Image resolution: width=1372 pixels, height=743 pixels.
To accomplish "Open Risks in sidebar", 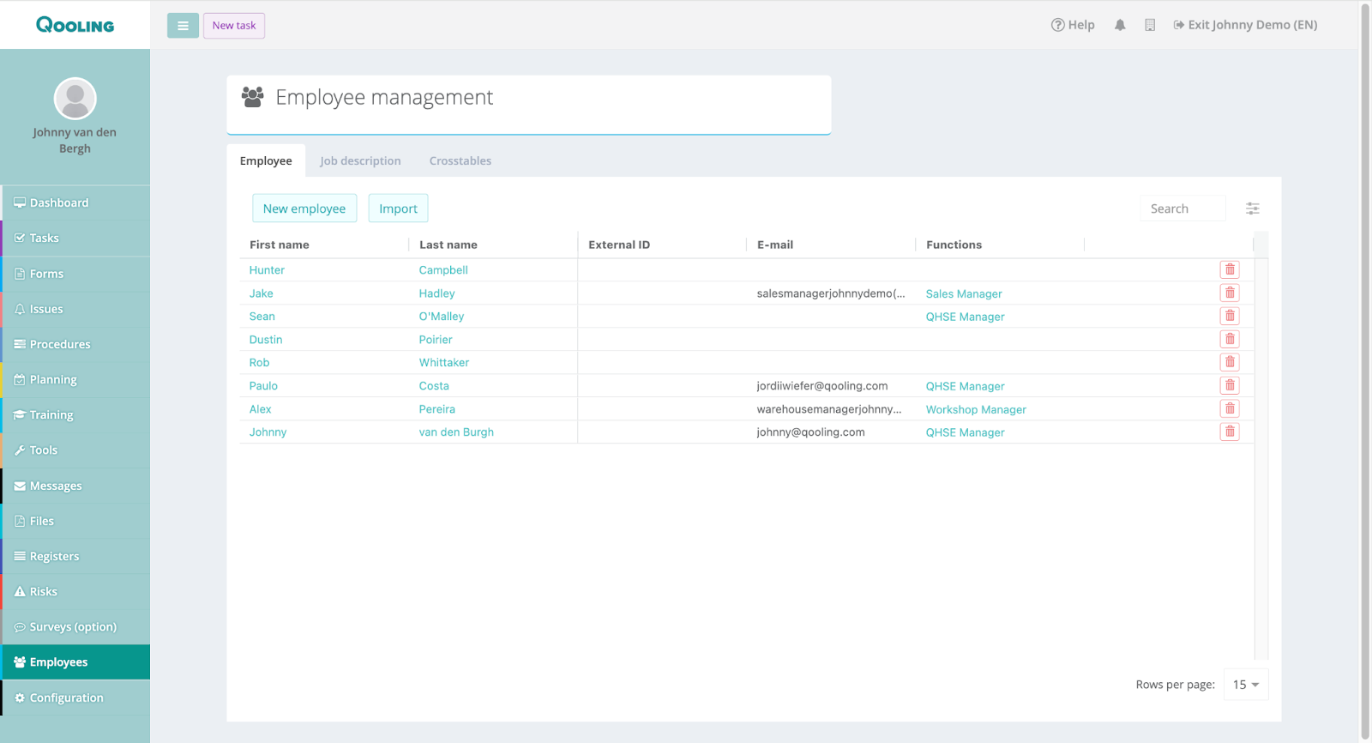I will 75,591.
